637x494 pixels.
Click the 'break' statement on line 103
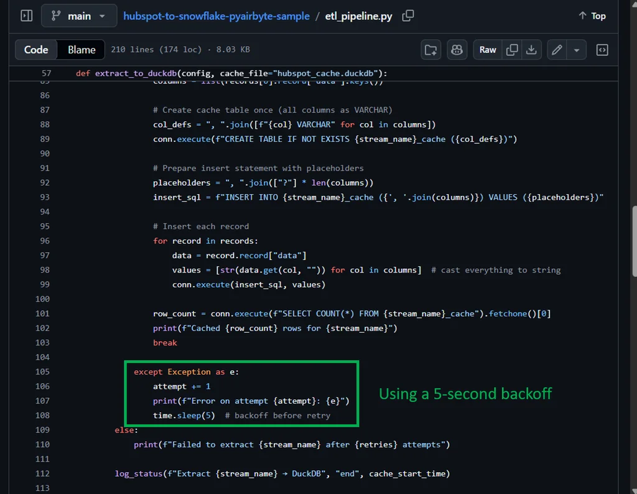coord(165,343)
